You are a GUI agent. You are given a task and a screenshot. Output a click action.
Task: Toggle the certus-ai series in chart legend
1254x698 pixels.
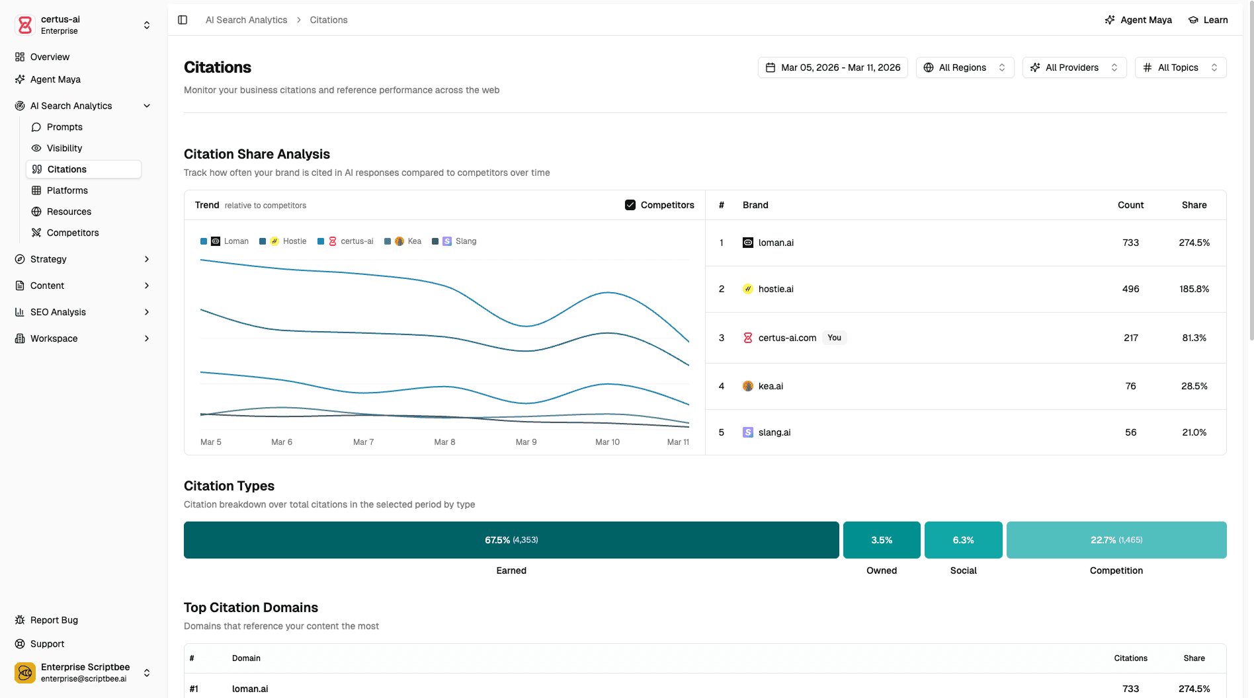[x=345, y=241]
